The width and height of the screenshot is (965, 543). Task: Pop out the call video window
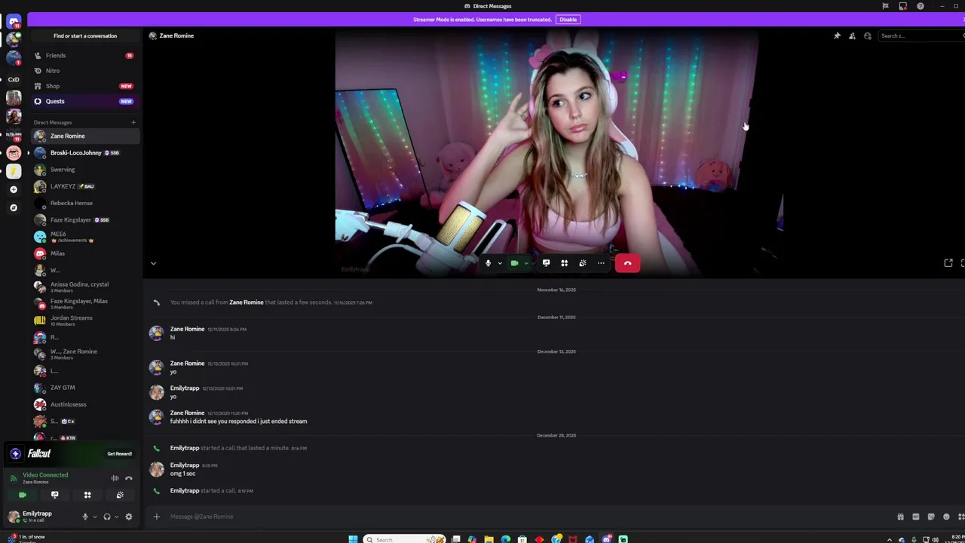948,263
